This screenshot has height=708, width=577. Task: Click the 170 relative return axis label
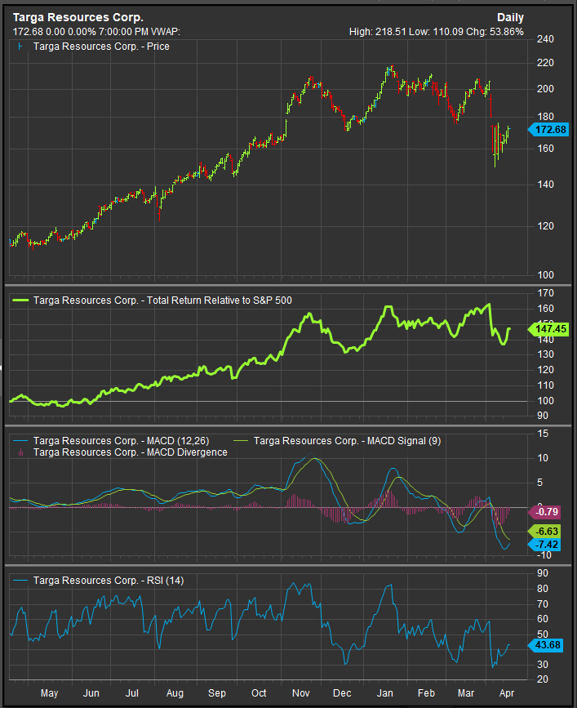(545, 293)
